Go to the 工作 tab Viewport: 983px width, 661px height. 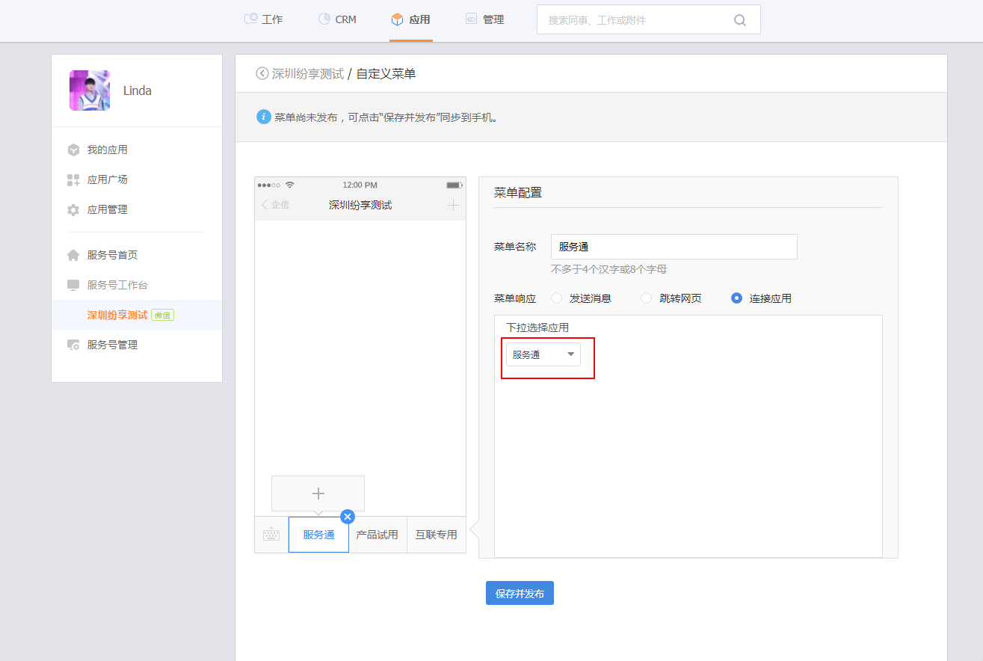coord(263,20)
